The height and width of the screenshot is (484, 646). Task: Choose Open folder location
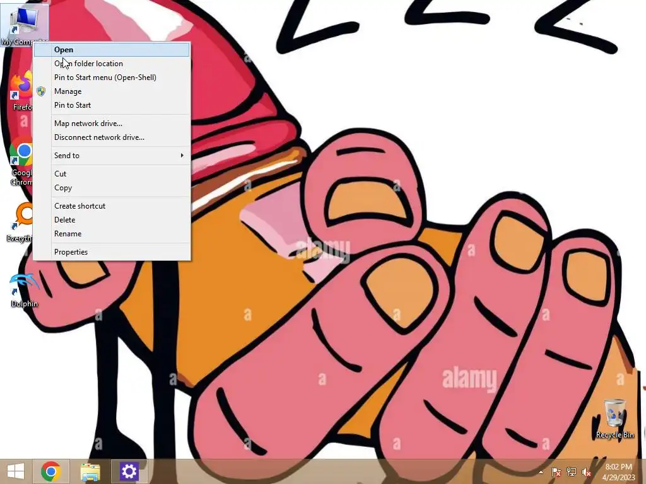pos(112,64)
